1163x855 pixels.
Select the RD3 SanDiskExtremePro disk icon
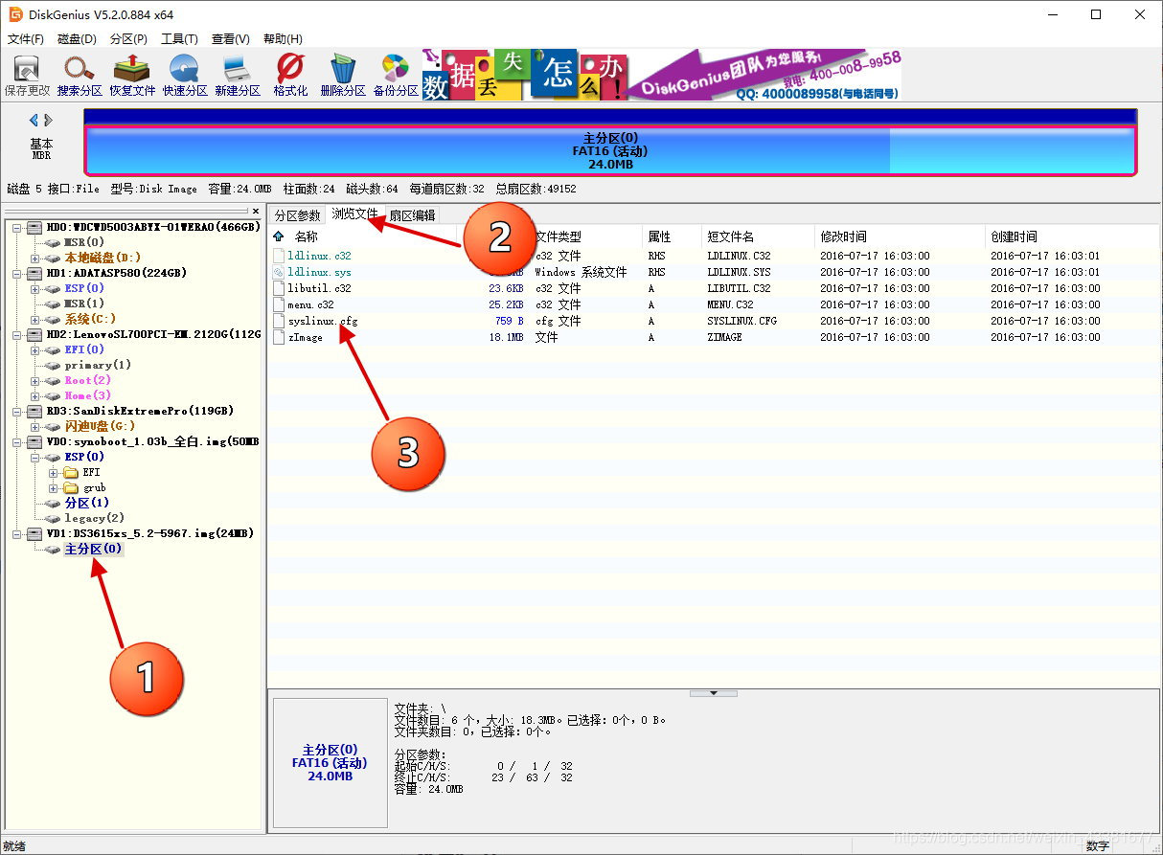[x=34, y=411]
